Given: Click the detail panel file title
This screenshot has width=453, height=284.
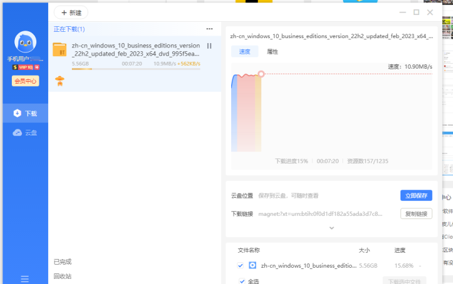Looking at the screenshot, I should point(331,36).
